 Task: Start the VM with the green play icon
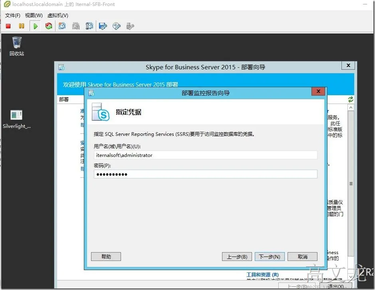pos(36,26)
